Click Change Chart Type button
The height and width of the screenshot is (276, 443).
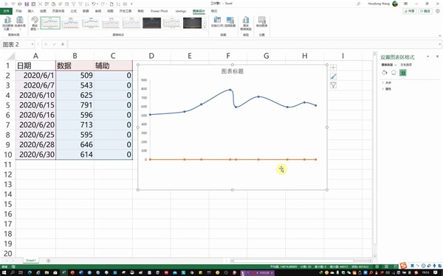[246, 23]
